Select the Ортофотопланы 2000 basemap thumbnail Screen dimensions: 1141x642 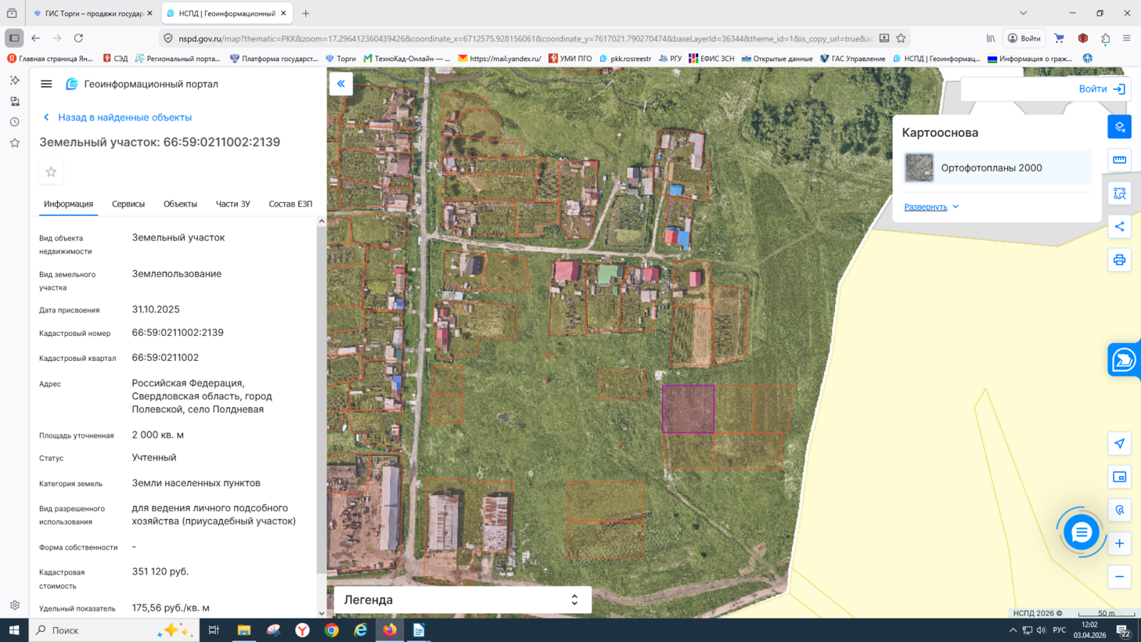(919, 168)
